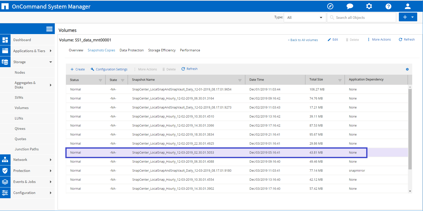Image resolution: width=423 pixels, height=211 pixels.
Task: Switch to the Data Protection tab
Action: (x=131, y=50)
